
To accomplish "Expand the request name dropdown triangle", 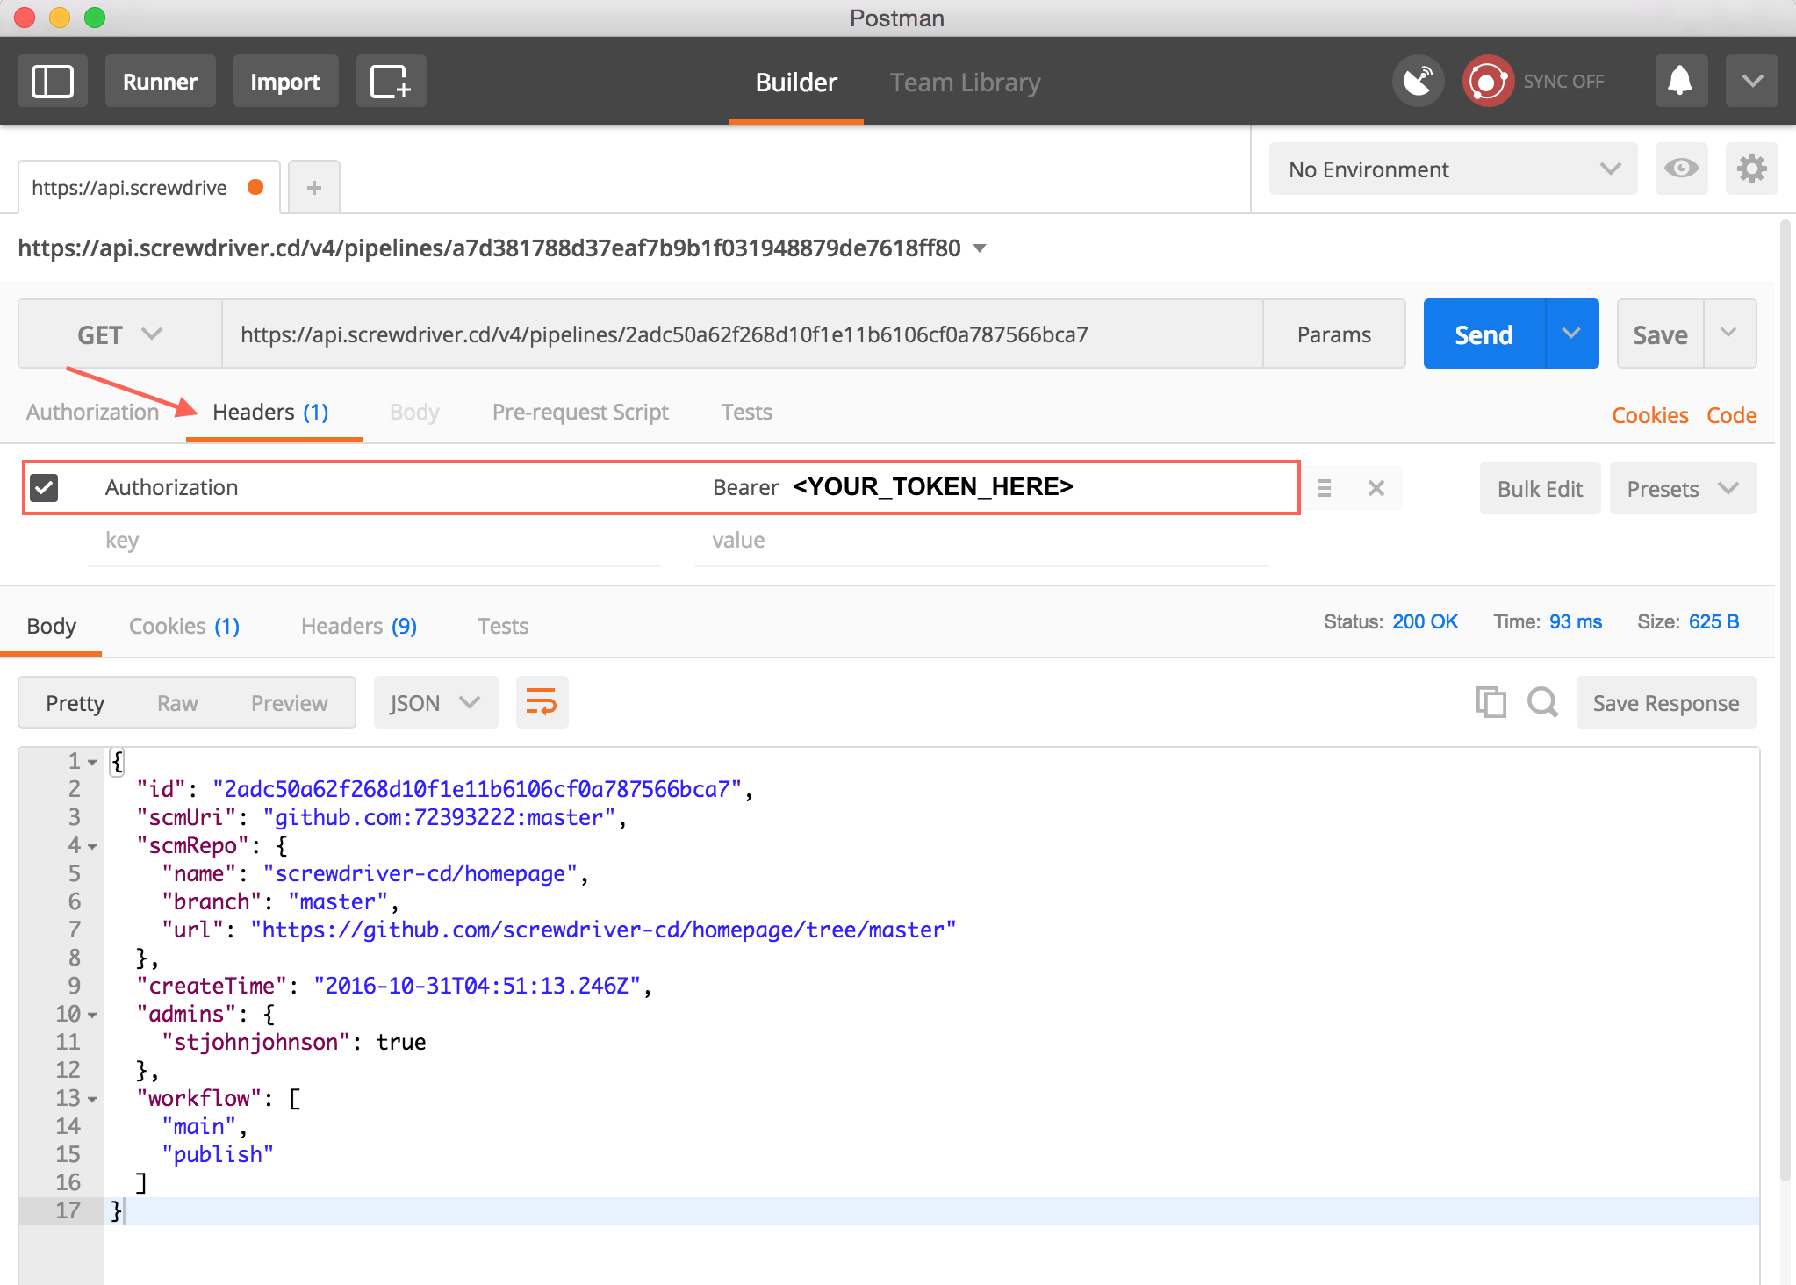I will 980,248.
